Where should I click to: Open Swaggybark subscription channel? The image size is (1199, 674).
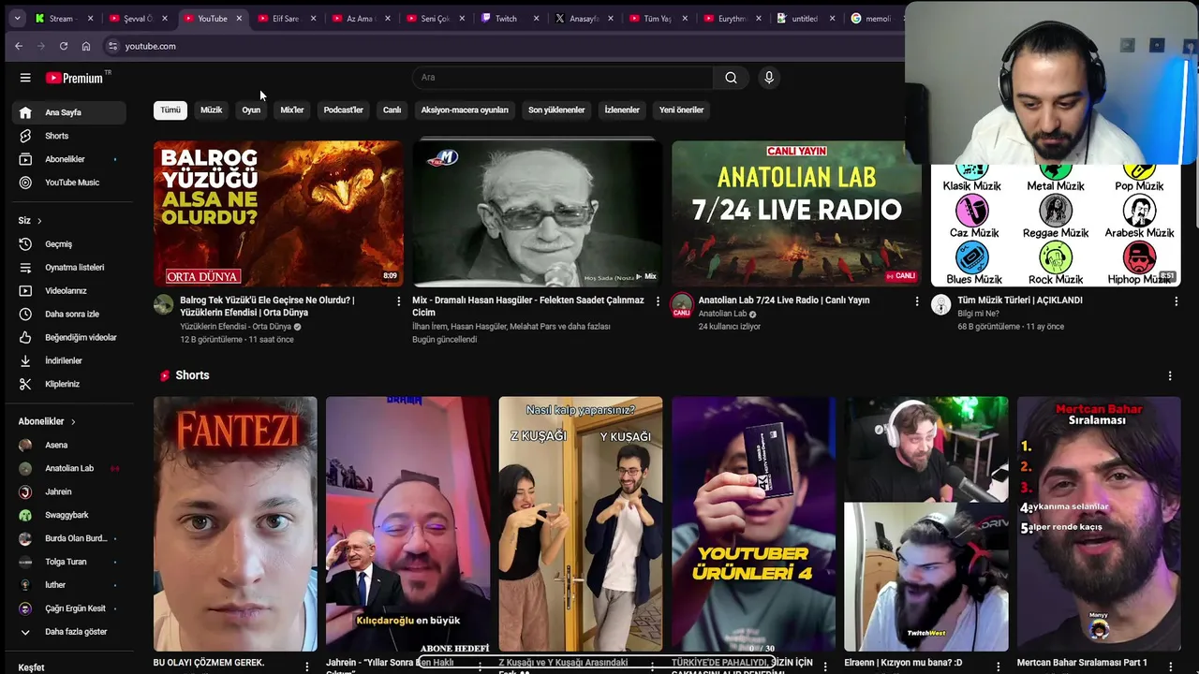pos(69,516)
